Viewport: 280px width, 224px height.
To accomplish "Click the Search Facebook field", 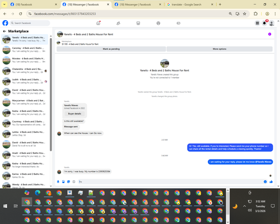I will (x=30, y=23).
